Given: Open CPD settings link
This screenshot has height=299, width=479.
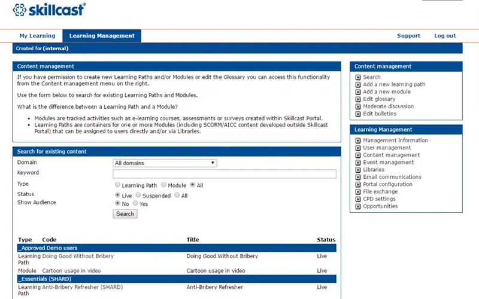Looking at the screenshot, I should pos(379,199).
